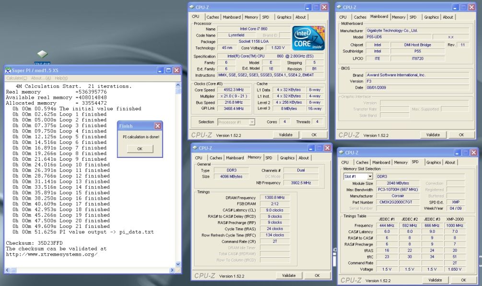Open Calculate menu in Super PI

[17, 78]
